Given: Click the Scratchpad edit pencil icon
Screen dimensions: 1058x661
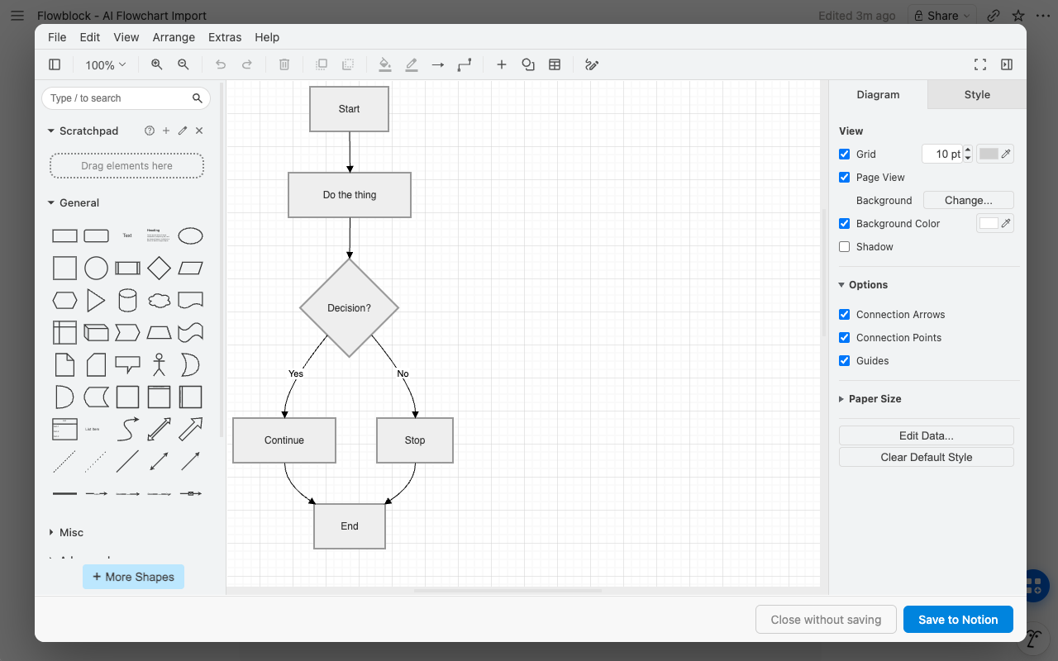Looking at the screenshot, I should tap(183, 131).
